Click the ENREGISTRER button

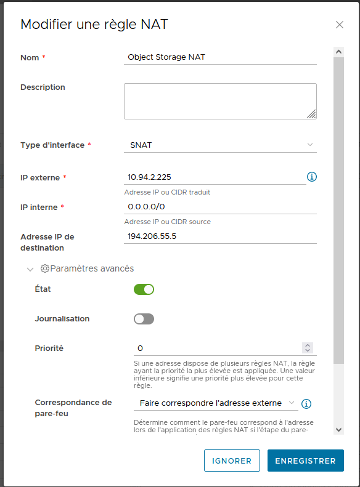point(306,461)
